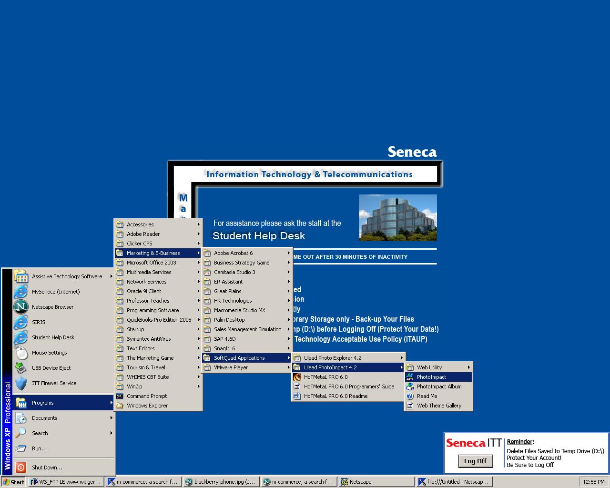Open Professor Teaches group

158,301
